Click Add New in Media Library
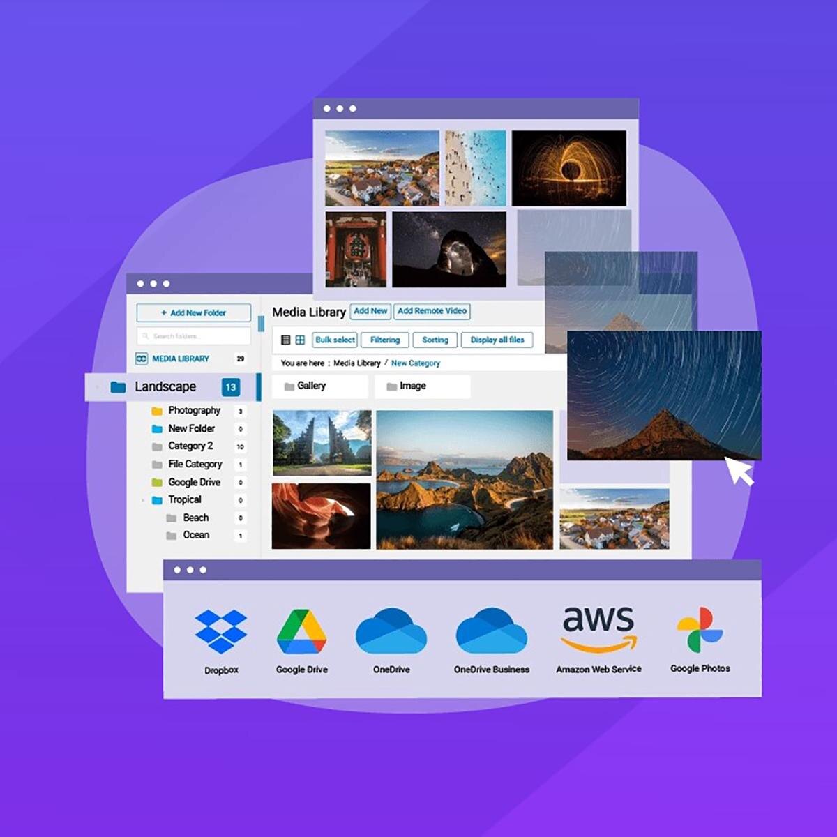Image resolution: width=837 pixels, height=837 pixels. pyautogui.click(x=370, y=311)
